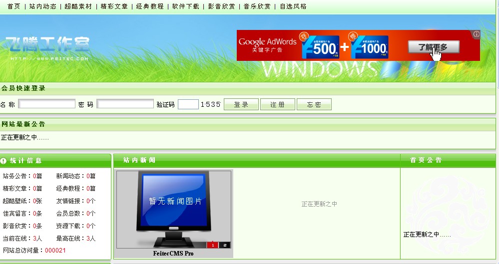
Task: Select slide 1 in the news slideshow
Action: pos(213,245)
